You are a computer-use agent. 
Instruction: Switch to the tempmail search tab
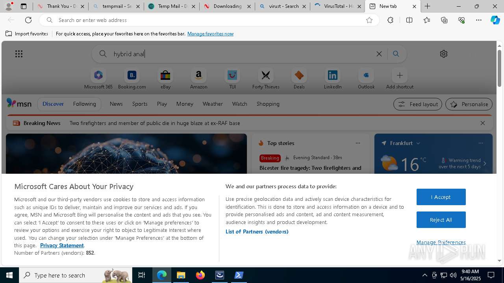(x=116, y=6)
